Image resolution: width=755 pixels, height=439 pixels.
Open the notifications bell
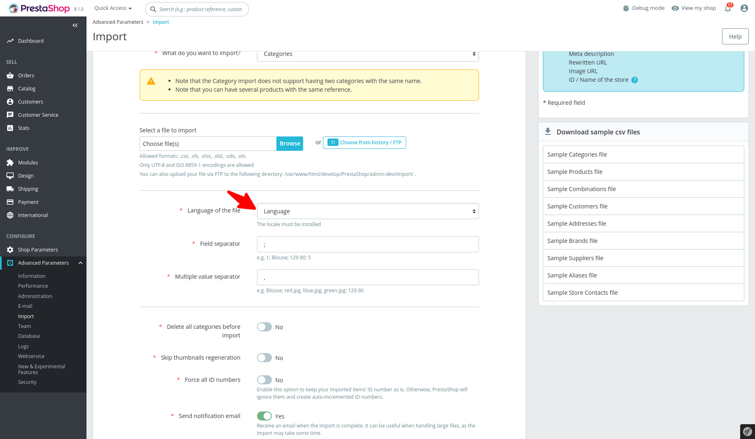click(x=727, y=8)
